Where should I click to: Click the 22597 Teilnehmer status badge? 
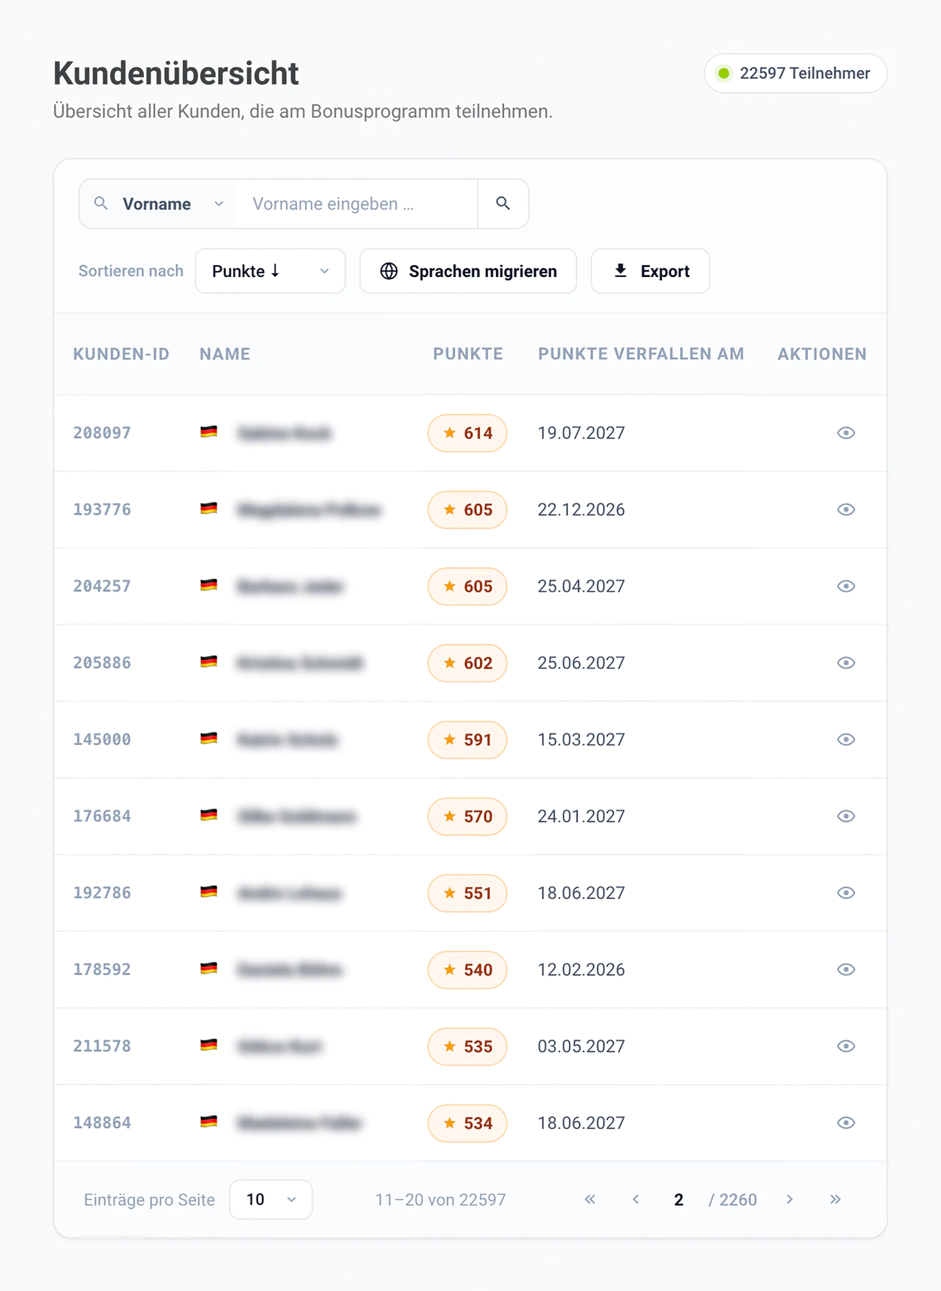point(796,73)
